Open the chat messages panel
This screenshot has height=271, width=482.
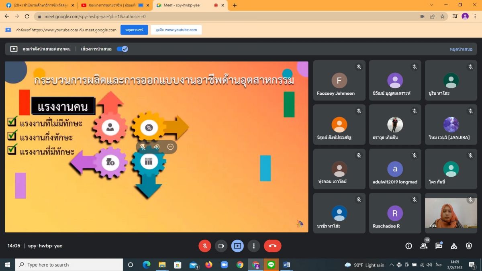click(x=439, y=246)
